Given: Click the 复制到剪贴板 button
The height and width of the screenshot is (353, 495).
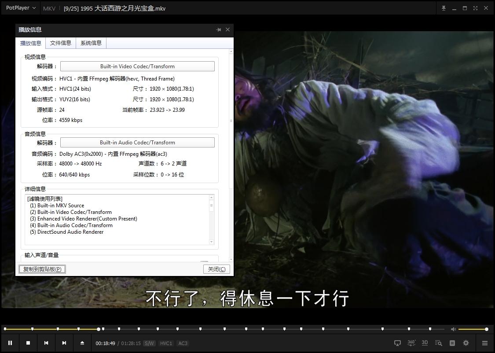Looking at the screenshot, I should [x=43, y=269].
